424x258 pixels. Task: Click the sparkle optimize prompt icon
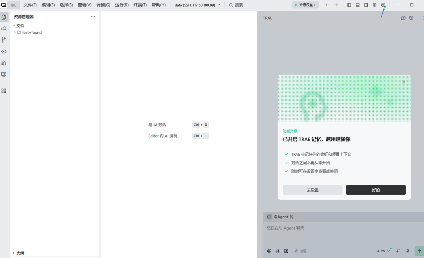pyautogui.click(x=398, y=251)
